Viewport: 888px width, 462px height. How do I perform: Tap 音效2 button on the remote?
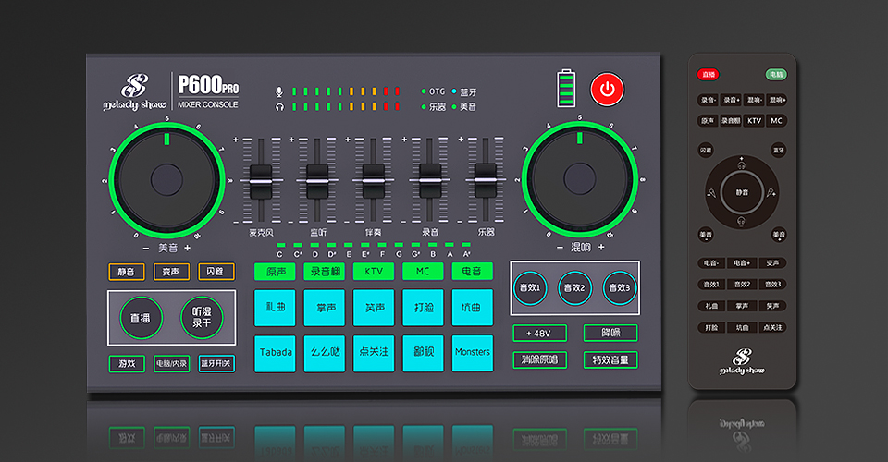[x=741, y=285]
